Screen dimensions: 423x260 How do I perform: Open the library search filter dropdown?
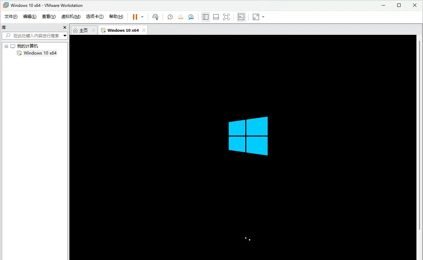(65, 36)
